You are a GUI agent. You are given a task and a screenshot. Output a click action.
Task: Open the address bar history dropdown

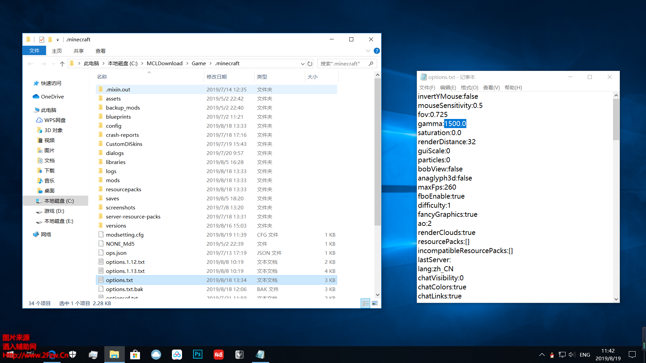[302, 64]
